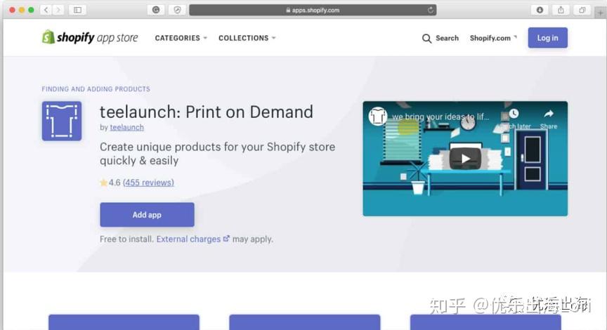Click the teelaunch app t-shirt icon

[62, 121]
